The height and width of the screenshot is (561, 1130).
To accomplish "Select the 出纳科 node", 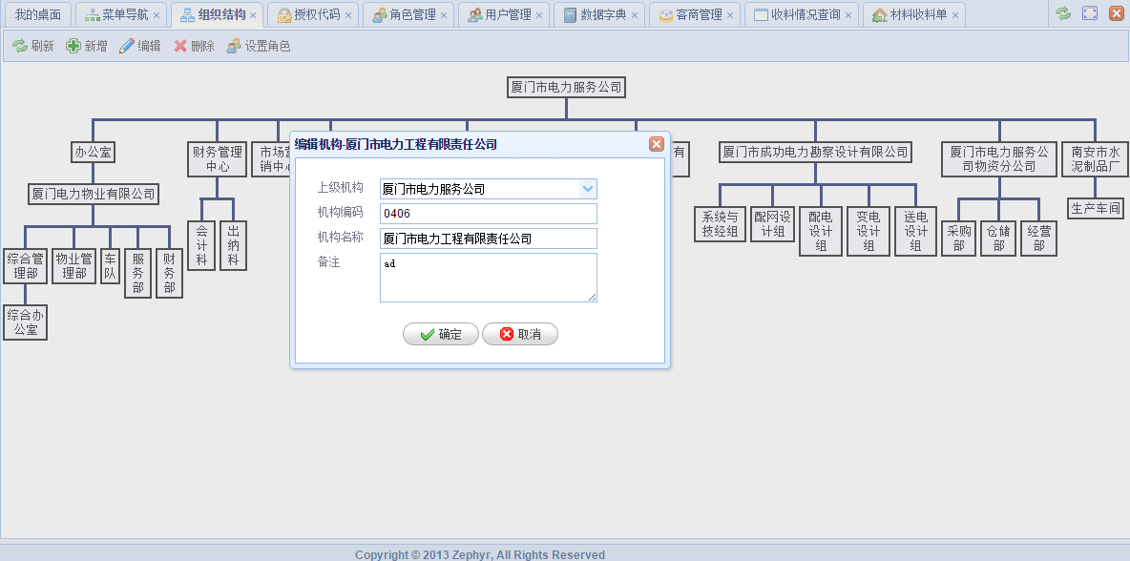I will pos(233,245).
